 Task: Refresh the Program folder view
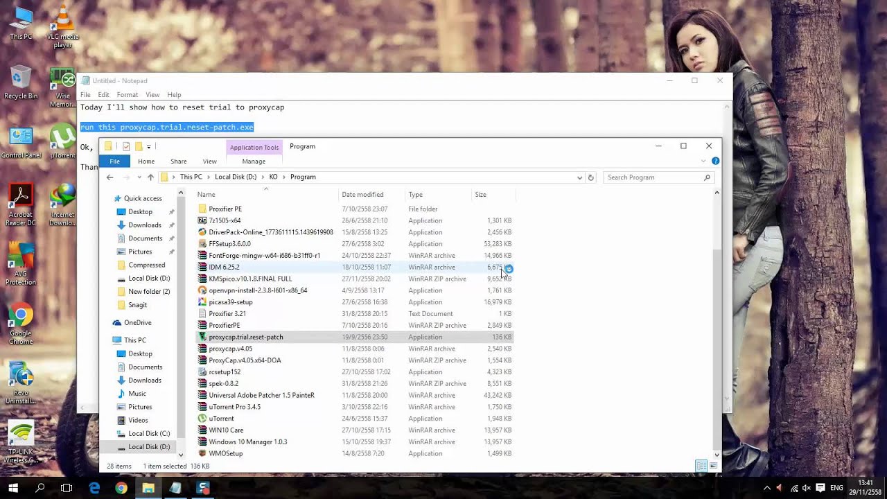[591, 177]
